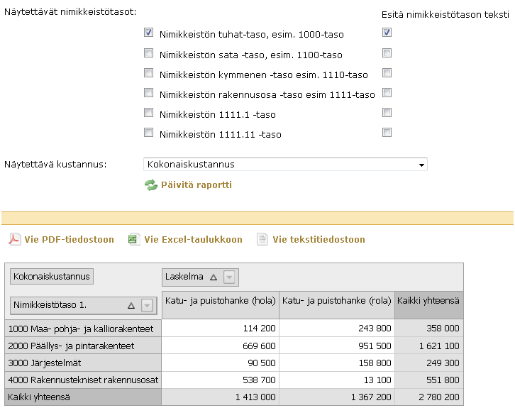Click the Katu- ja puistohanke (hola) column header
The image size is (515, 408).
pos(220,301)
